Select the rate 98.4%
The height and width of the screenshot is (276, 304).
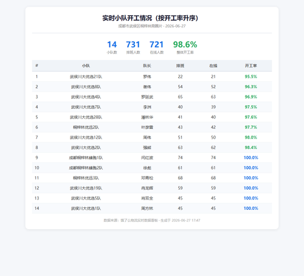click(x=251, y=148)
